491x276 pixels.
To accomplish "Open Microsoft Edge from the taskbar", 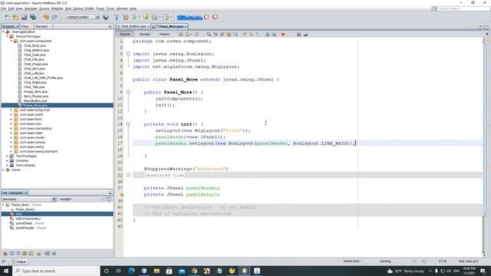I will pos(131,271).
